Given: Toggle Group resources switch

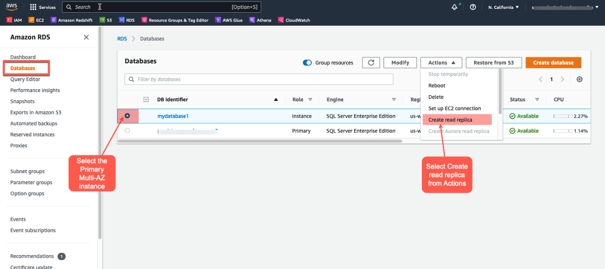Looking at the screenshot, I should [x=307, y=62].
